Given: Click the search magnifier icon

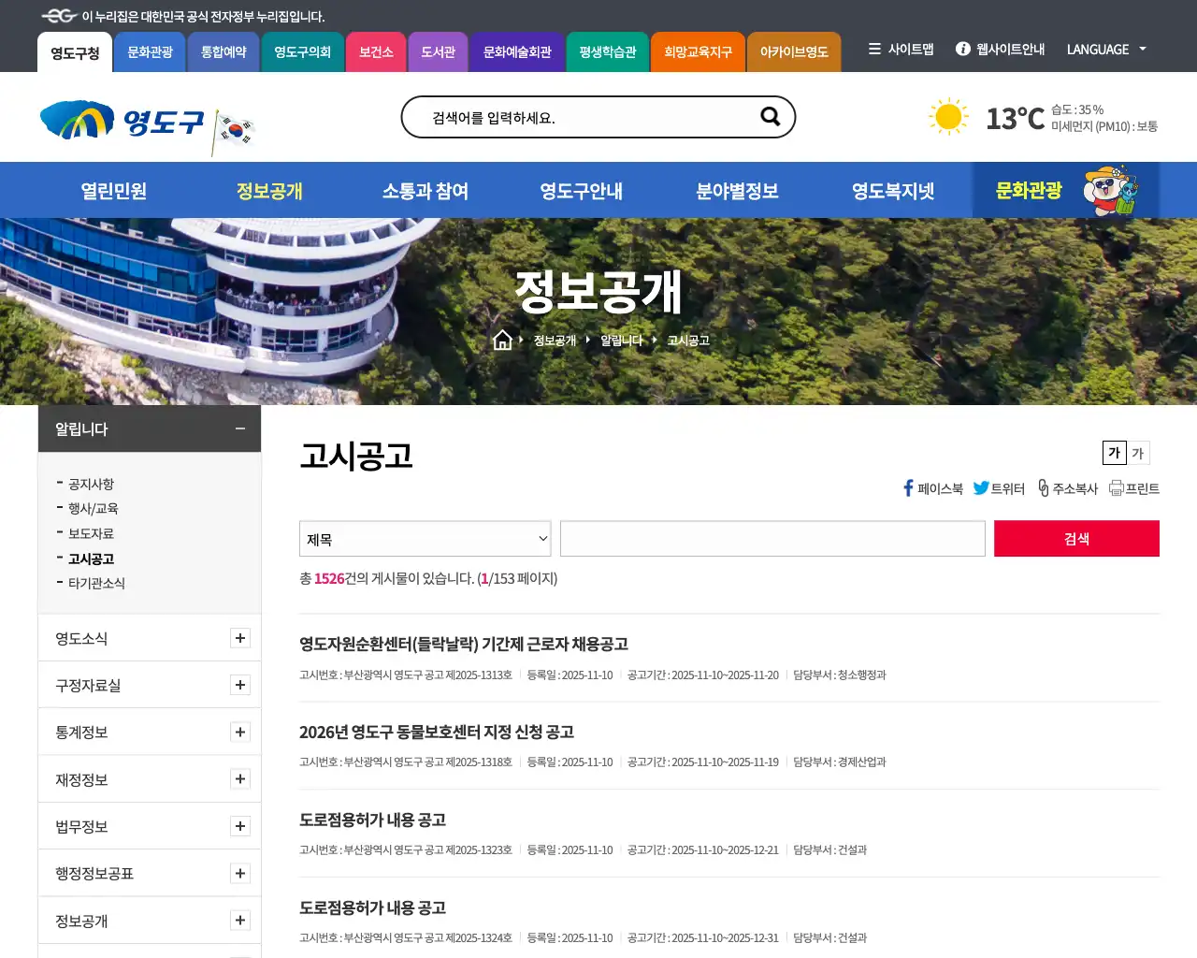Looking at the screenshot, I should [770, 117].
